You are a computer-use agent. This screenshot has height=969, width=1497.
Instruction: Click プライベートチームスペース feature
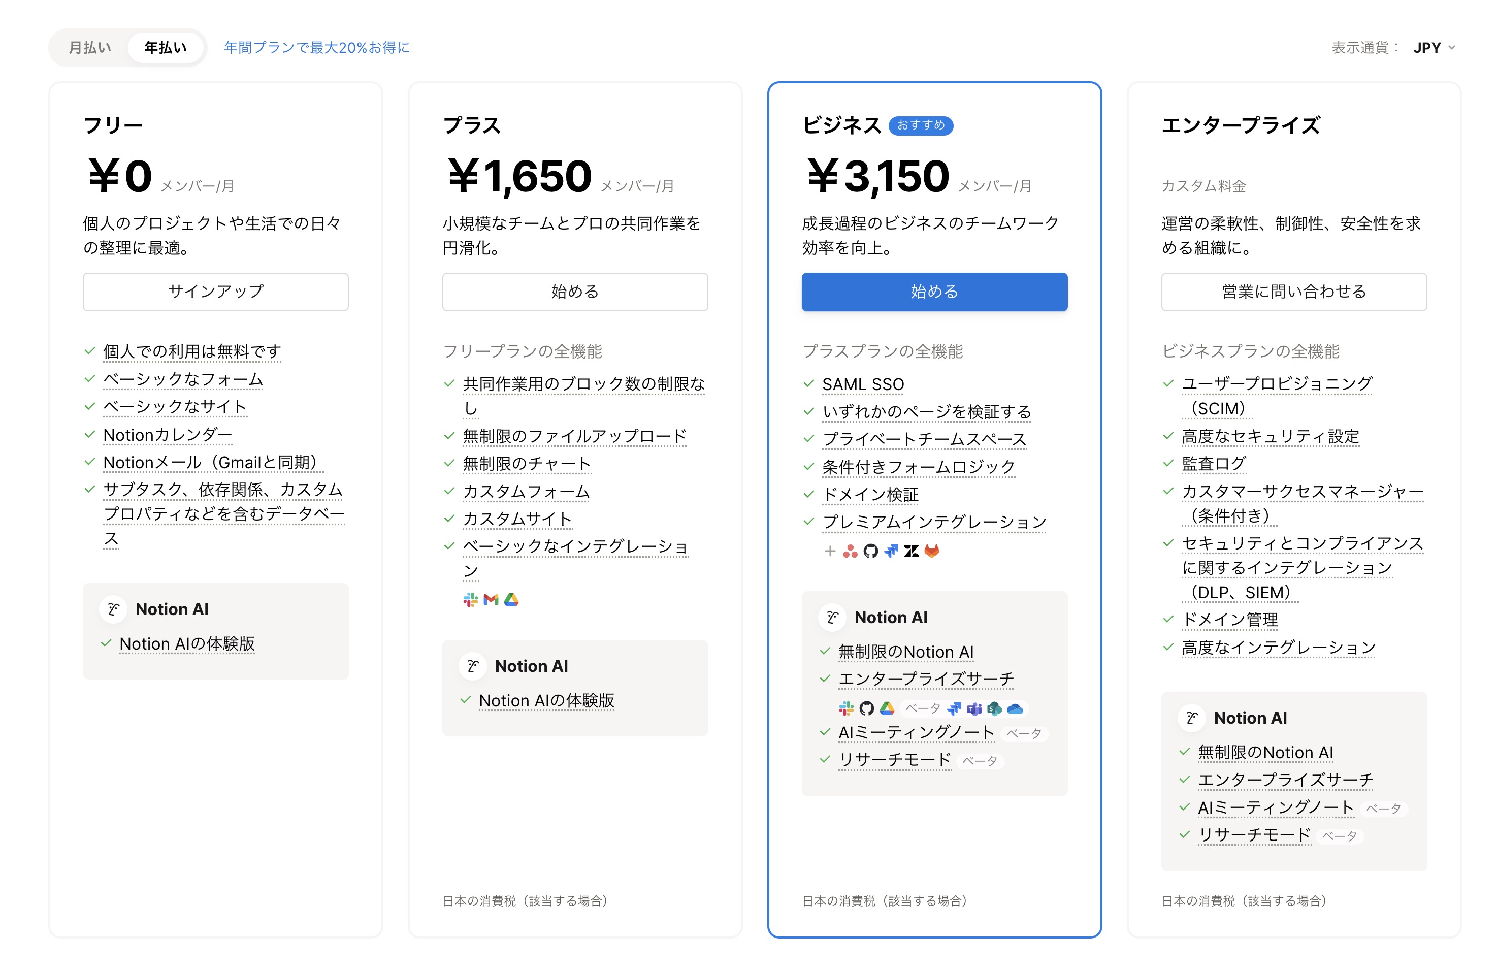(925, 439)
